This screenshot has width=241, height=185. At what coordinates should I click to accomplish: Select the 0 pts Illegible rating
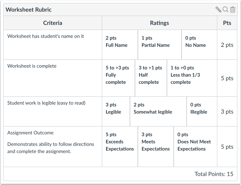click(x=202, y=112)
